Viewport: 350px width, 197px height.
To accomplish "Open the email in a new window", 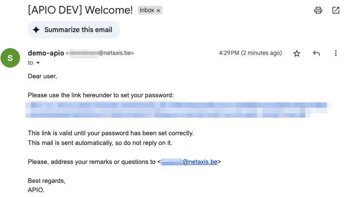I will point(336,10).
